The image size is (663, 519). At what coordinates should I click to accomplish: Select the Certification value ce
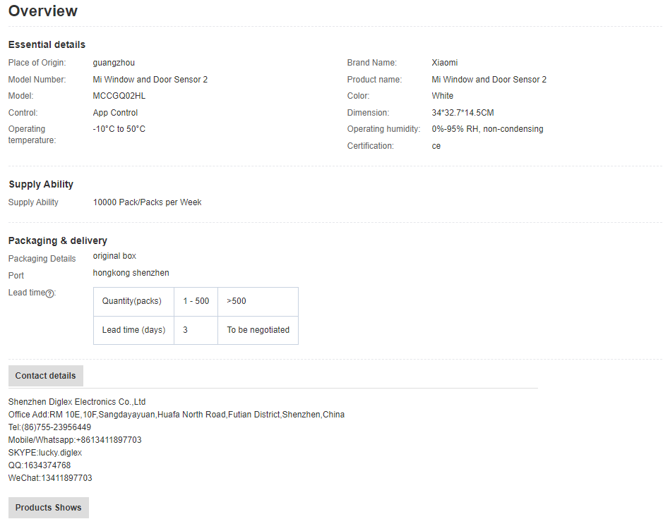coord(436,146)
